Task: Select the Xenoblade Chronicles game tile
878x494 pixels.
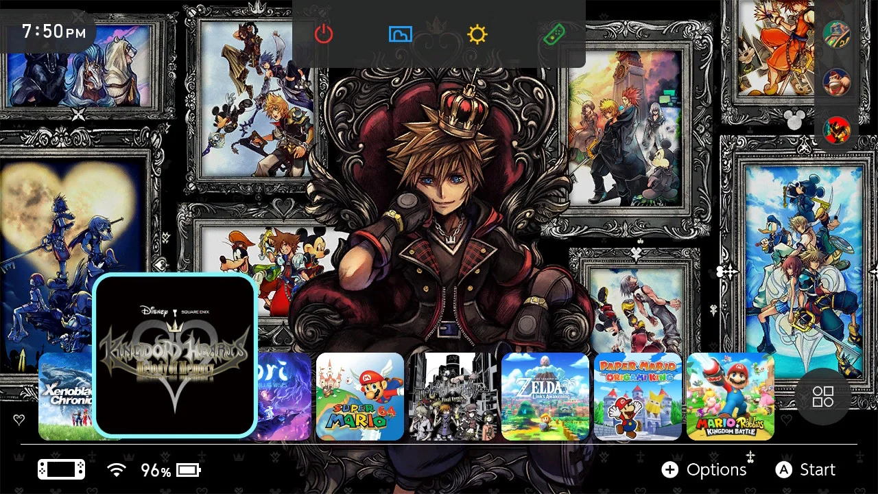Action: 66,397
